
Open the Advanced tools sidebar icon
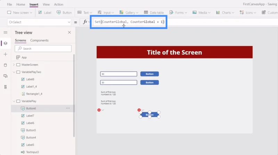[6, 87]
